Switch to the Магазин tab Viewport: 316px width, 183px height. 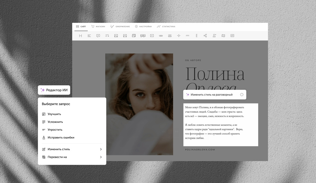(x=98, y=27)
